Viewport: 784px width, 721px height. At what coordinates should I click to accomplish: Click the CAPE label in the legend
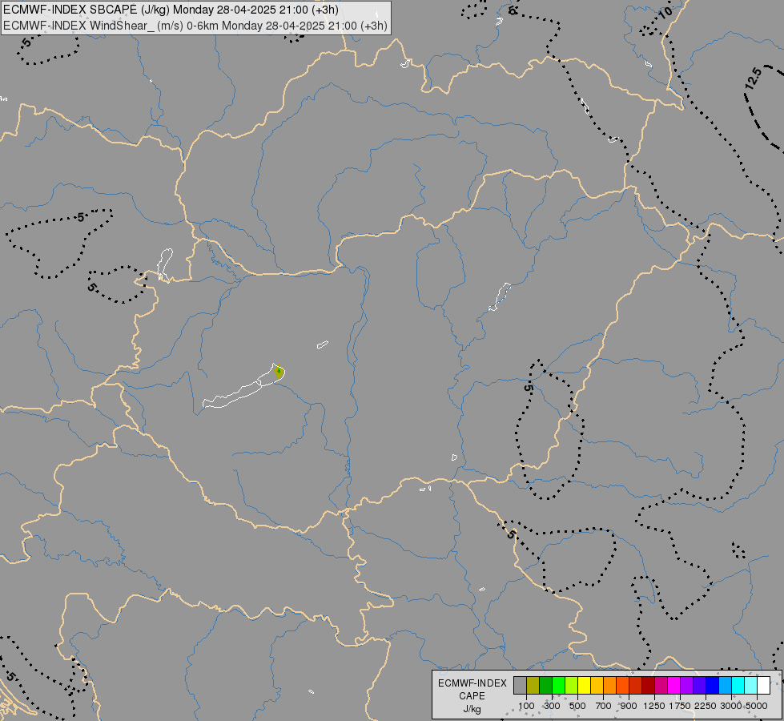click(472, 696)
